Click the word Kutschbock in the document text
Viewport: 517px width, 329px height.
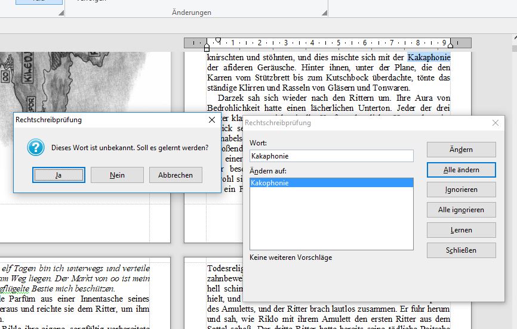pos(347,77)
